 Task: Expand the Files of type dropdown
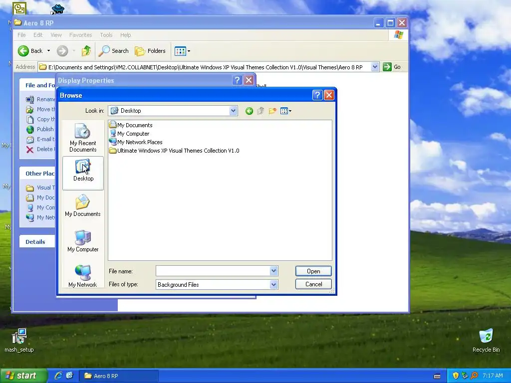(x=274, y=284)
